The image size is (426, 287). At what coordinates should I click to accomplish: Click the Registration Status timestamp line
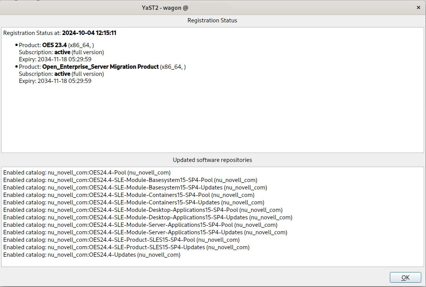pyautogui.click(x=60, y=33)
